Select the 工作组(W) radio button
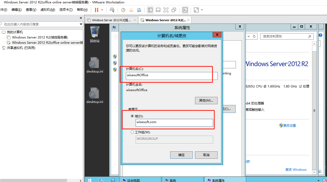 click(x=132, y=132)
